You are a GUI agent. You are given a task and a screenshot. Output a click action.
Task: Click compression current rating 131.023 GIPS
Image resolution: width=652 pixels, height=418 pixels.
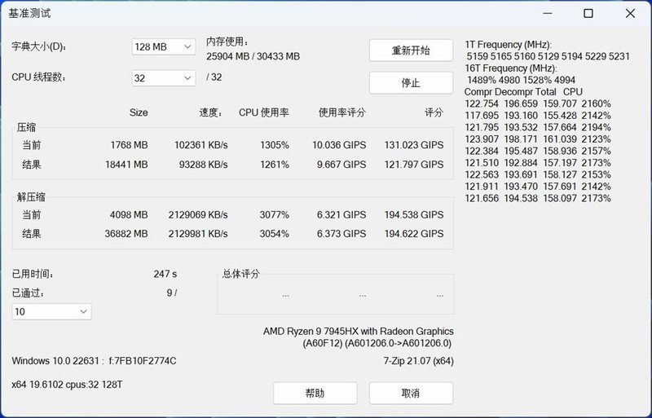coord(414,145)
